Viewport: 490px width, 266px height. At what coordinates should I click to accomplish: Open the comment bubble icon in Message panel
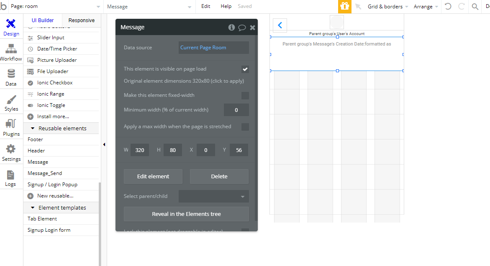point(242,28)
